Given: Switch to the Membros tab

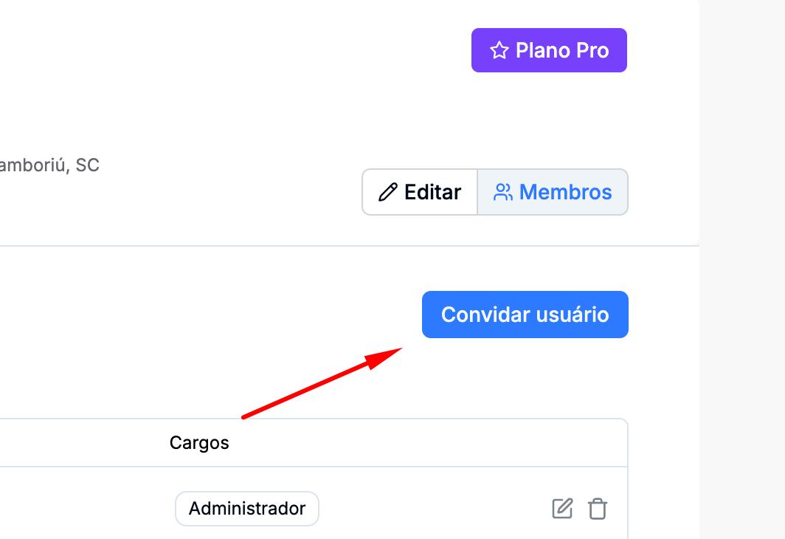Looking at the screenshot, I should (x=553, y=192).
